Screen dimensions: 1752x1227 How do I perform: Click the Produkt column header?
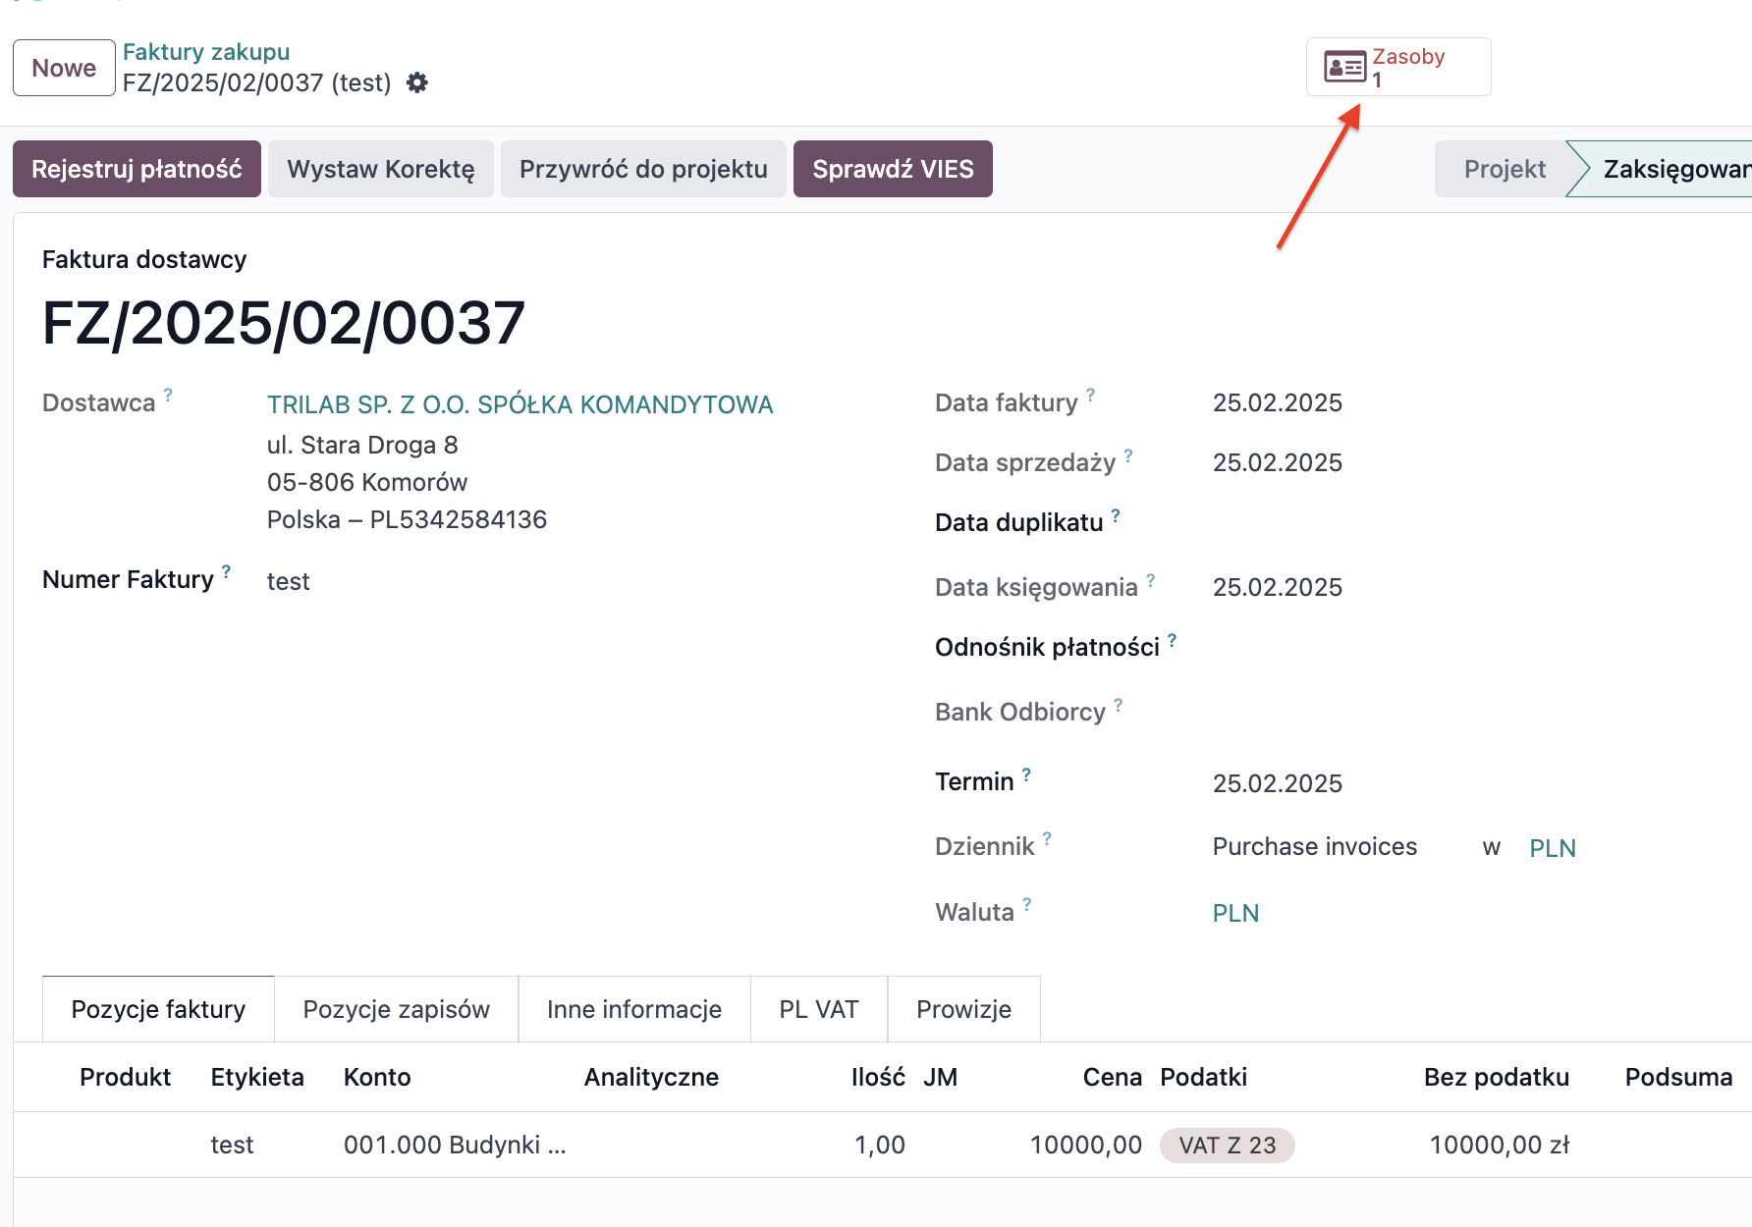coord(125,1077)
